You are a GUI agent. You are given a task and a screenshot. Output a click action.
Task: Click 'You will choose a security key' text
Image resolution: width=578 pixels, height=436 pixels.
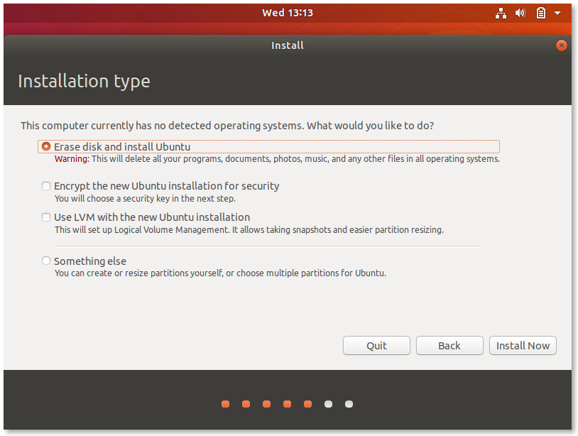(x=145, y=199)
